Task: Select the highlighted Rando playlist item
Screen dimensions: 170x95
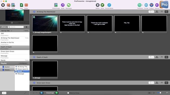Action: (22, 72)
